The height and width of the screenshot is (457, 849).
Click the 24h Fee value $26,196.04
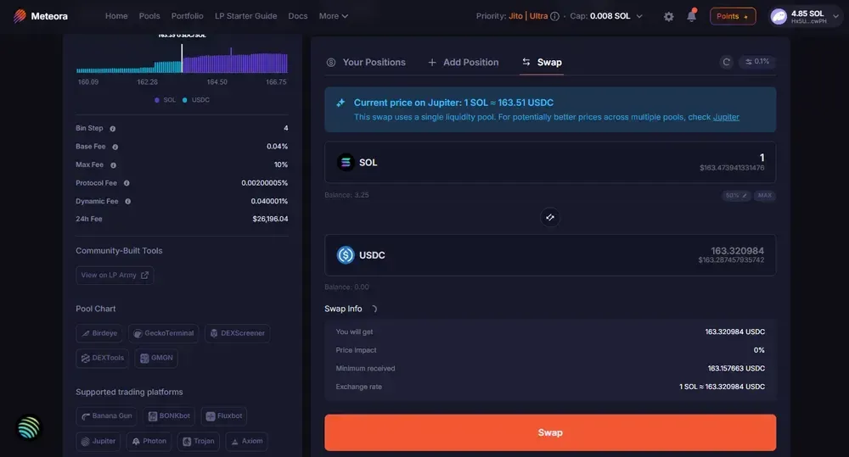tap(270, 219)
